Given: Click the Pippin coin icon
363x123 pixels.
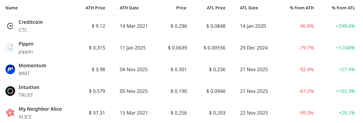Looking at the screenshot, I should click(x=10, y=48).
